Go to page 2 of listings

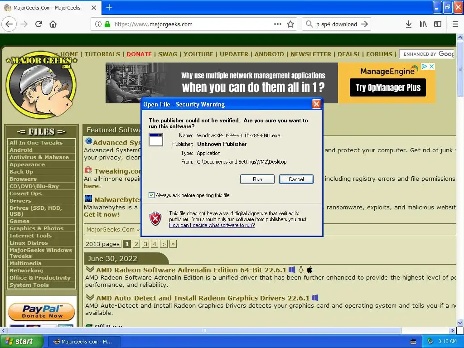[x=136, y=244]
